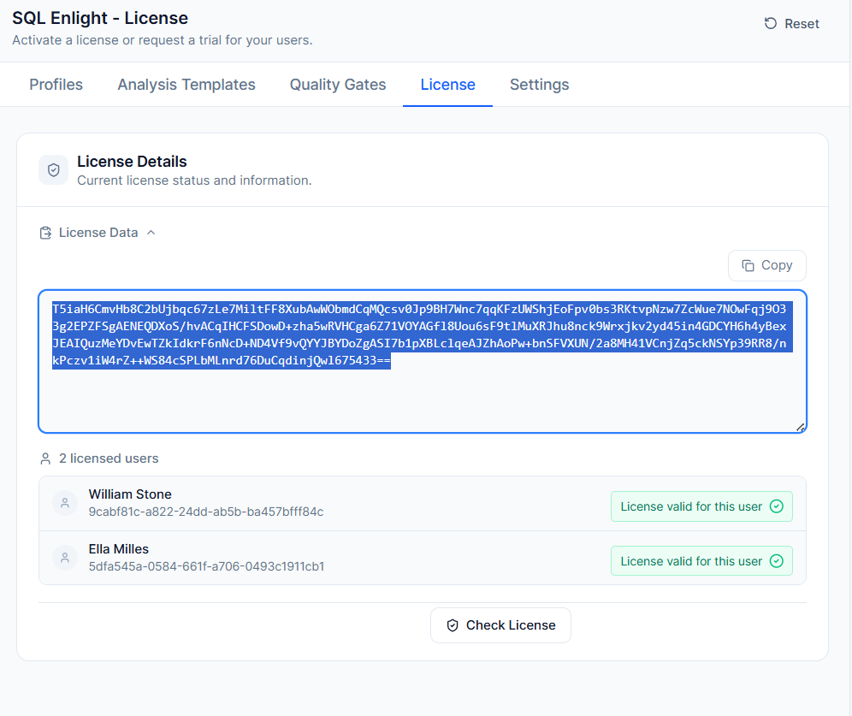This screenshot has width=852, height=716.
Task: Click the 'SQL Enlight - License' title
Action: 100,18
